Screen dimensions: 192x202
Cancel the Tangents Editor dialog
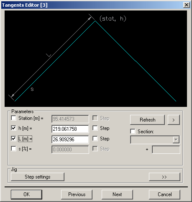coord(164,194)
